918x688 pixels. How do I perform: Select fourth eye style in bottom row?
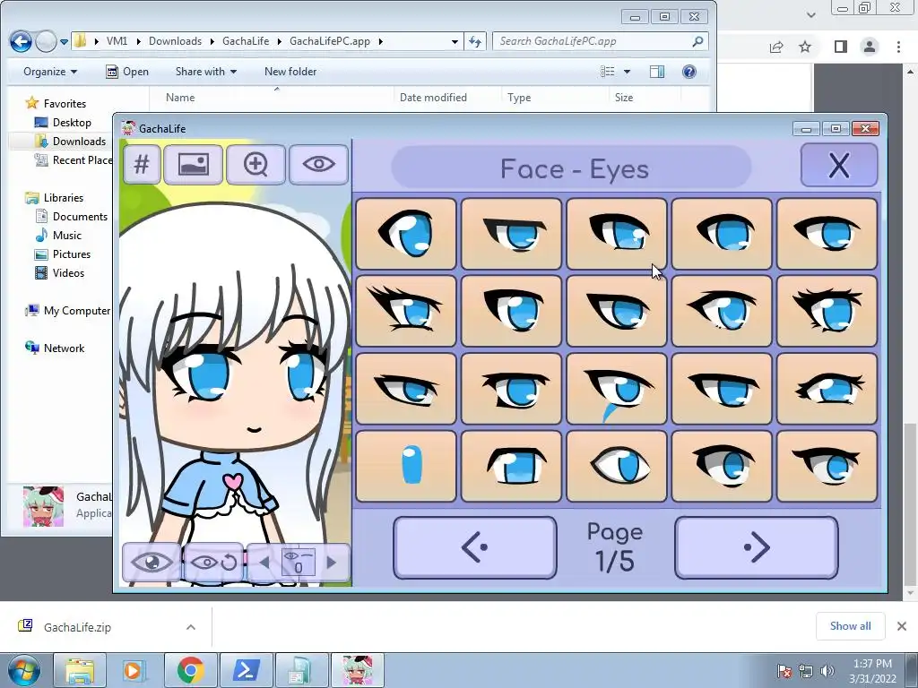pyautogui.click(x=722, y=466)
